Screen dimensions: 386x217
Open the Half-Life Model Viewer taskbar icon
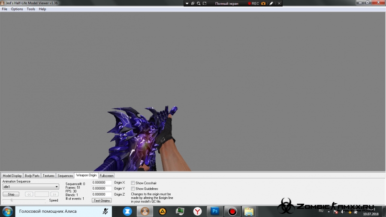[145, 211]
